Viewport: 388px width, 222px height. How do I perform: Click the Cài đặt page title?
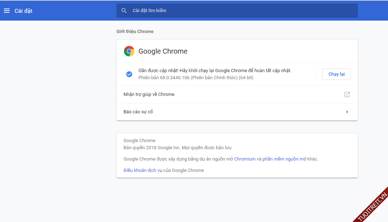(23, 11)
